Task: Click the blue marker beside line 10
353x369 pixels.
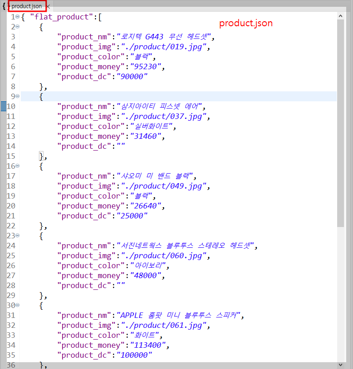Action: pyautogui.click(x=4, y=106)
